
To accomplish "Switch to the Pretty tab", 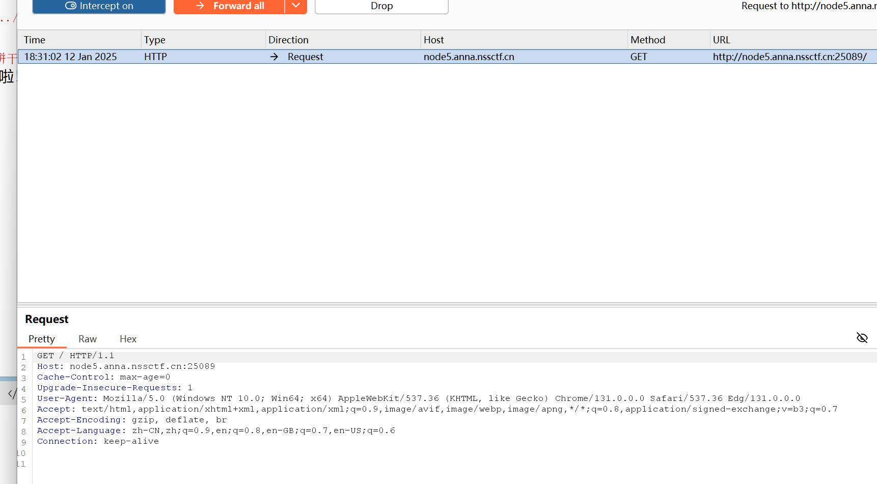I will (42, 339).
